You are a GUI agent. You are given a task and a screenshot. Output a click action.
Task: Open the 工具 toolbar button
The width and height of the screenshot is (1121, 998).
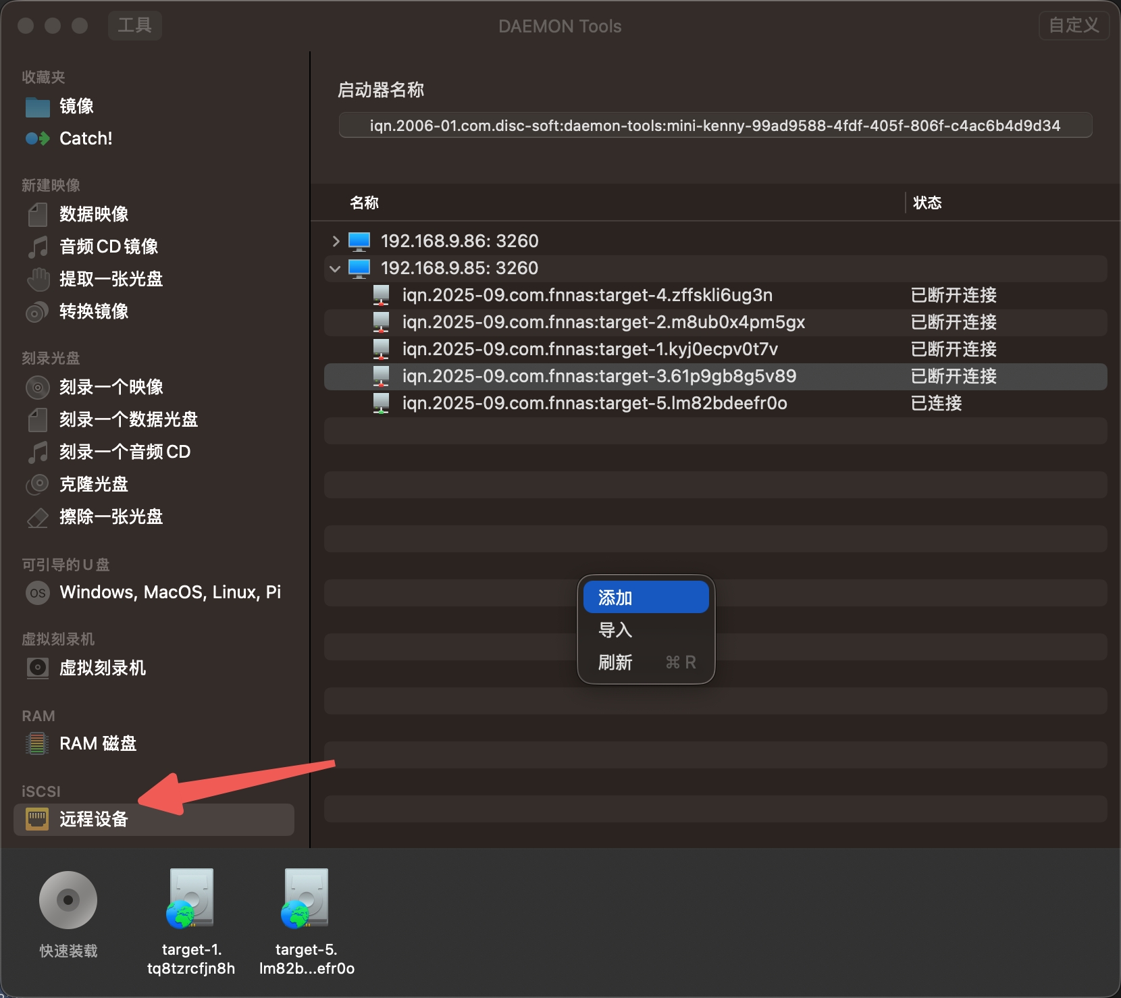pos(135,26)
